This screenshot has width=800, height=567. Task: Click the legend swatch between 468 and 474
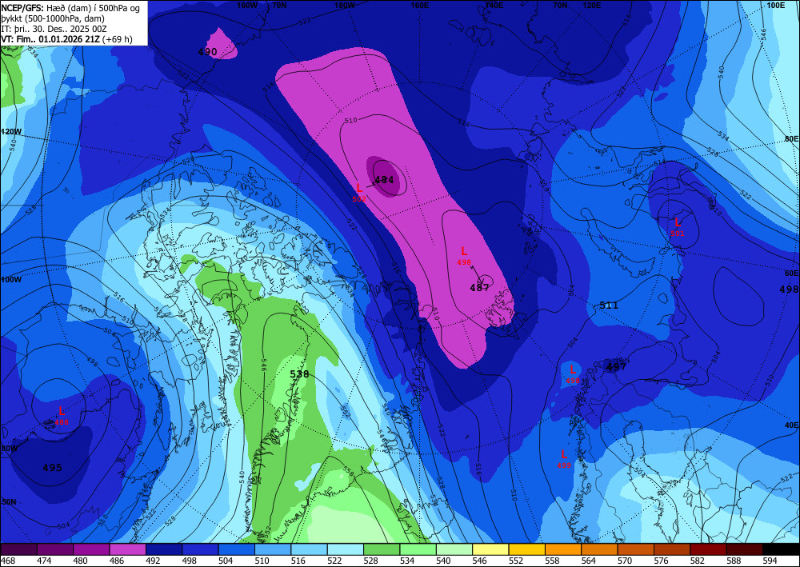tap(19, 549)
